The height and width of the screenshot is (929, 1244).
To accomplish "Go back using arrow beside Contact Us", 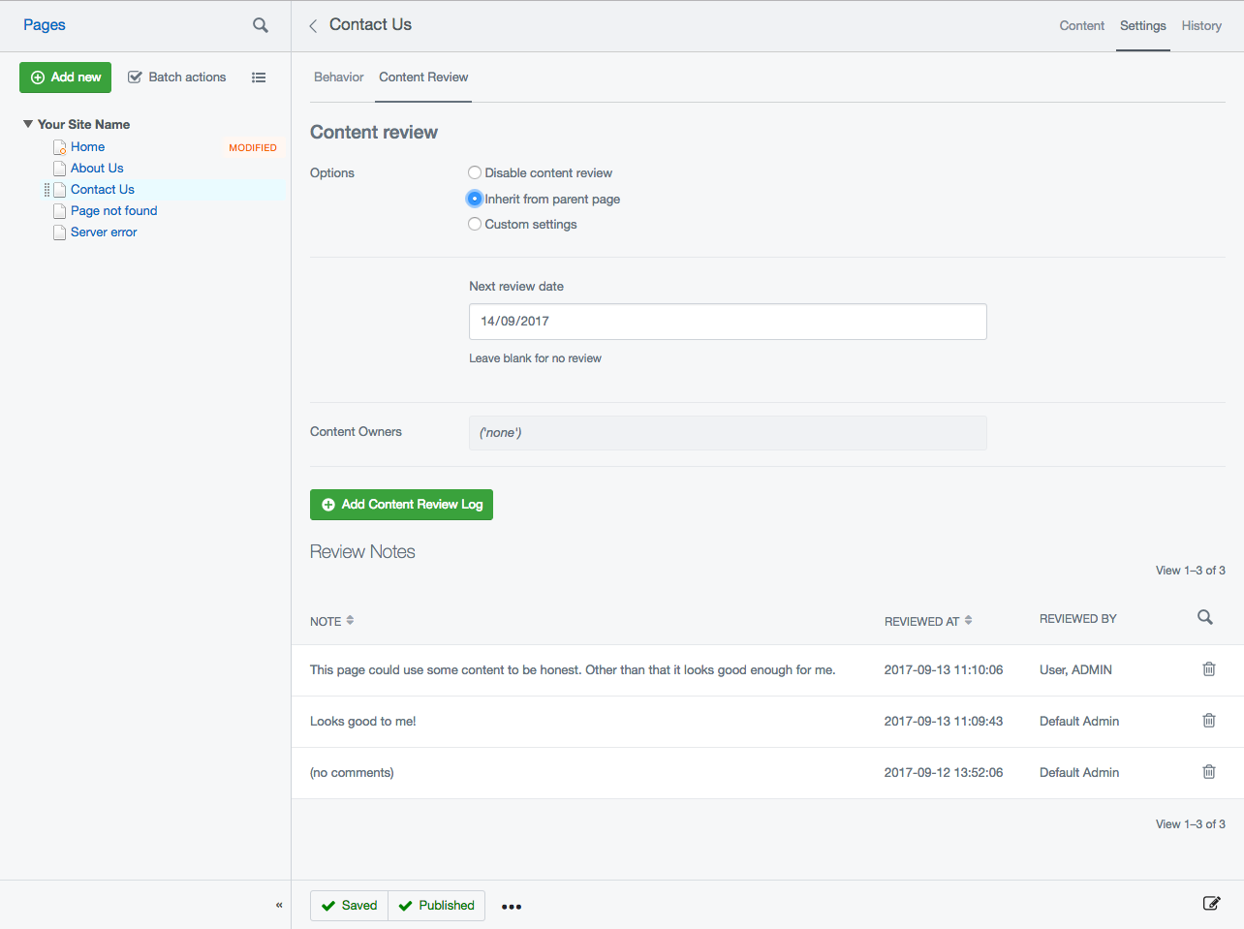I will tap(312, 25).
